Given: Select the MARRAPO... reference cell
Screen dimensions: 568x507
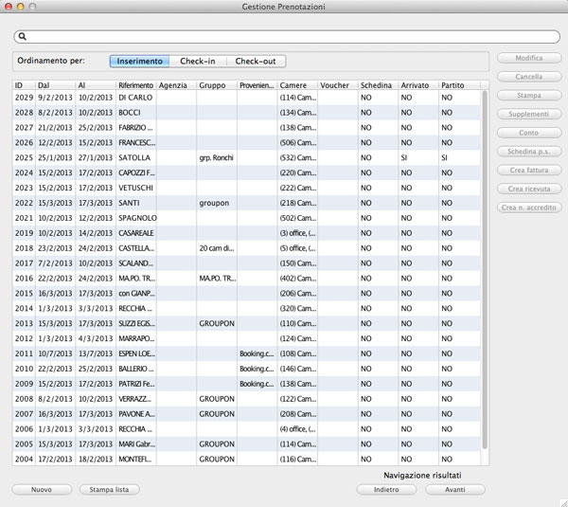Looking at the screenshot, I should (x=136, y=338).
